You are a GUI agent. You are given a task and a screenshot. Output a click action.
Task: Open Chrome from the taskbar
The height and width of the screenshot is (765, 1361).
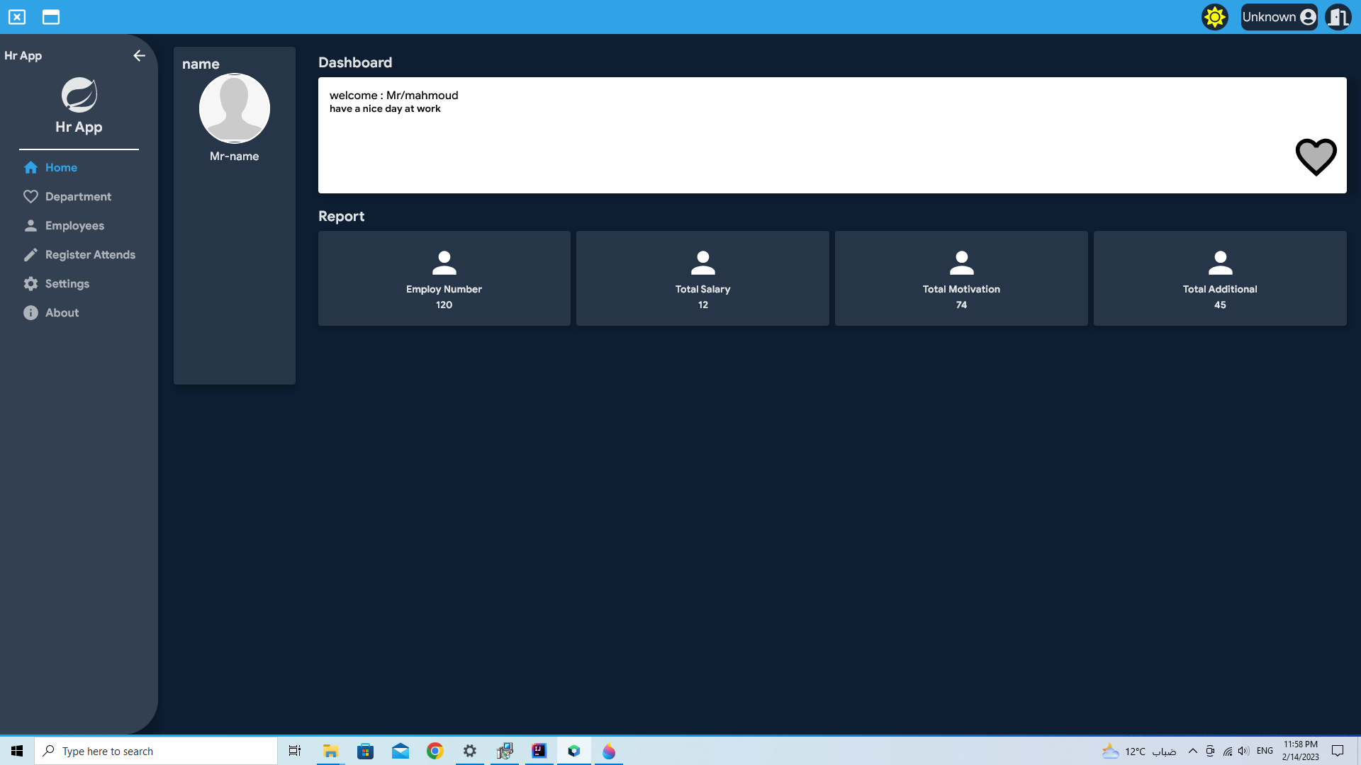click(435, 751)
